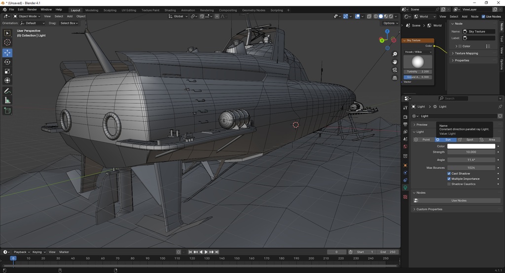This screenshot has width=505, height=273.
Task: Select the Measure ruler tool
Action: (7, 100)
